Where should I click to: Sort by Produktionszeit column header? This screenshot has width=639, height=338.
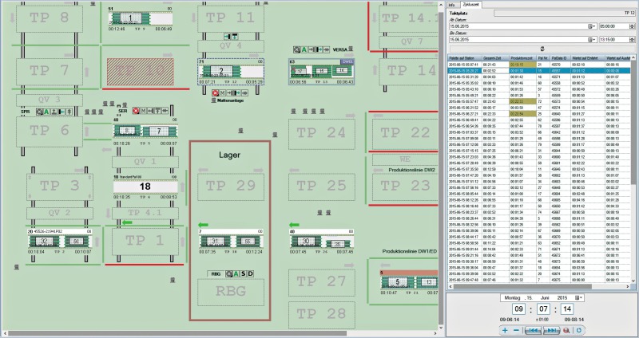[x=522, y=58]
